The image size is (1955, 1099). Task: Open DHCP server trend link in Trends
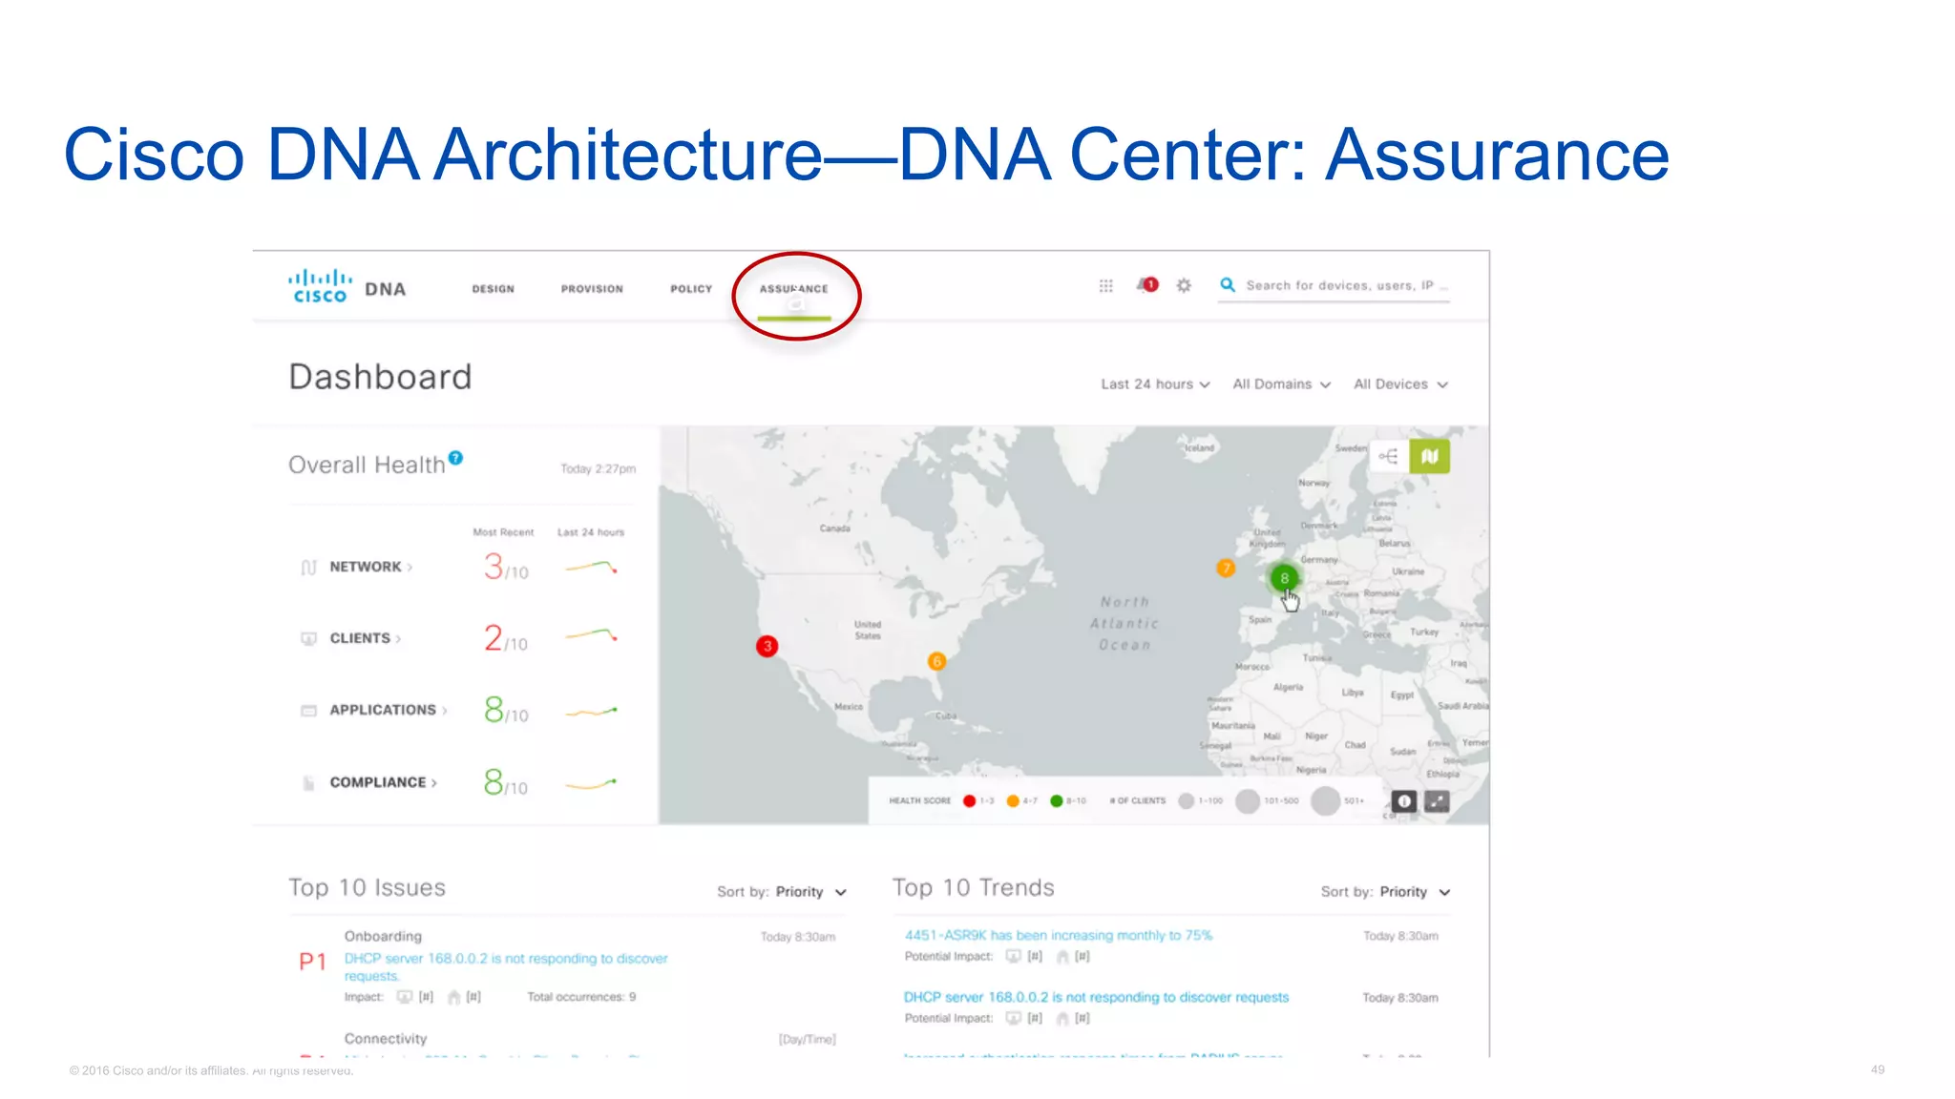(1096, 997)
